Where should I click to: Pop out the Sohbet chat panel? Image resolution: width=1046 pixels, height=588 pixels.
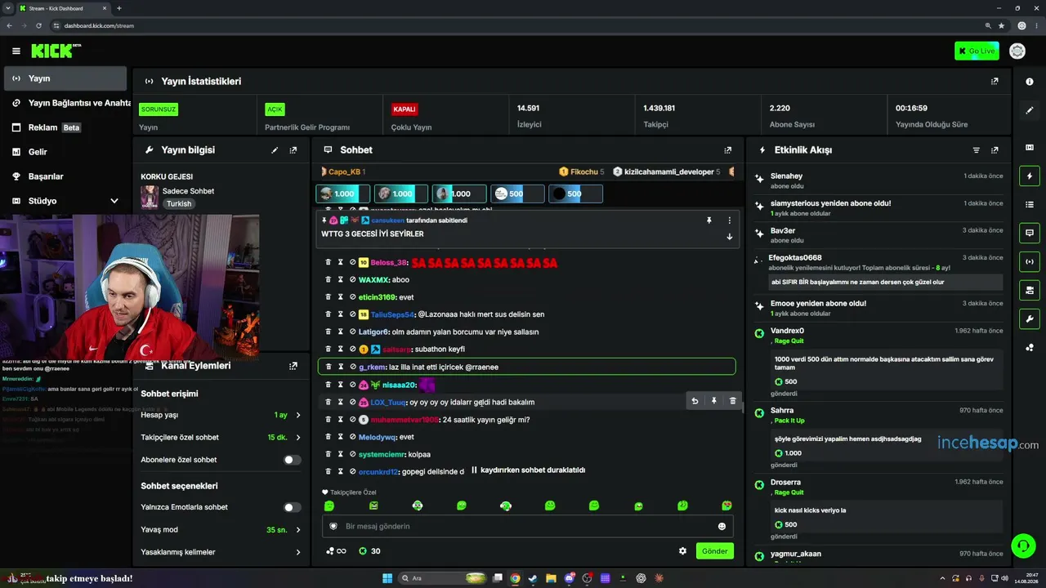(727, 150)
